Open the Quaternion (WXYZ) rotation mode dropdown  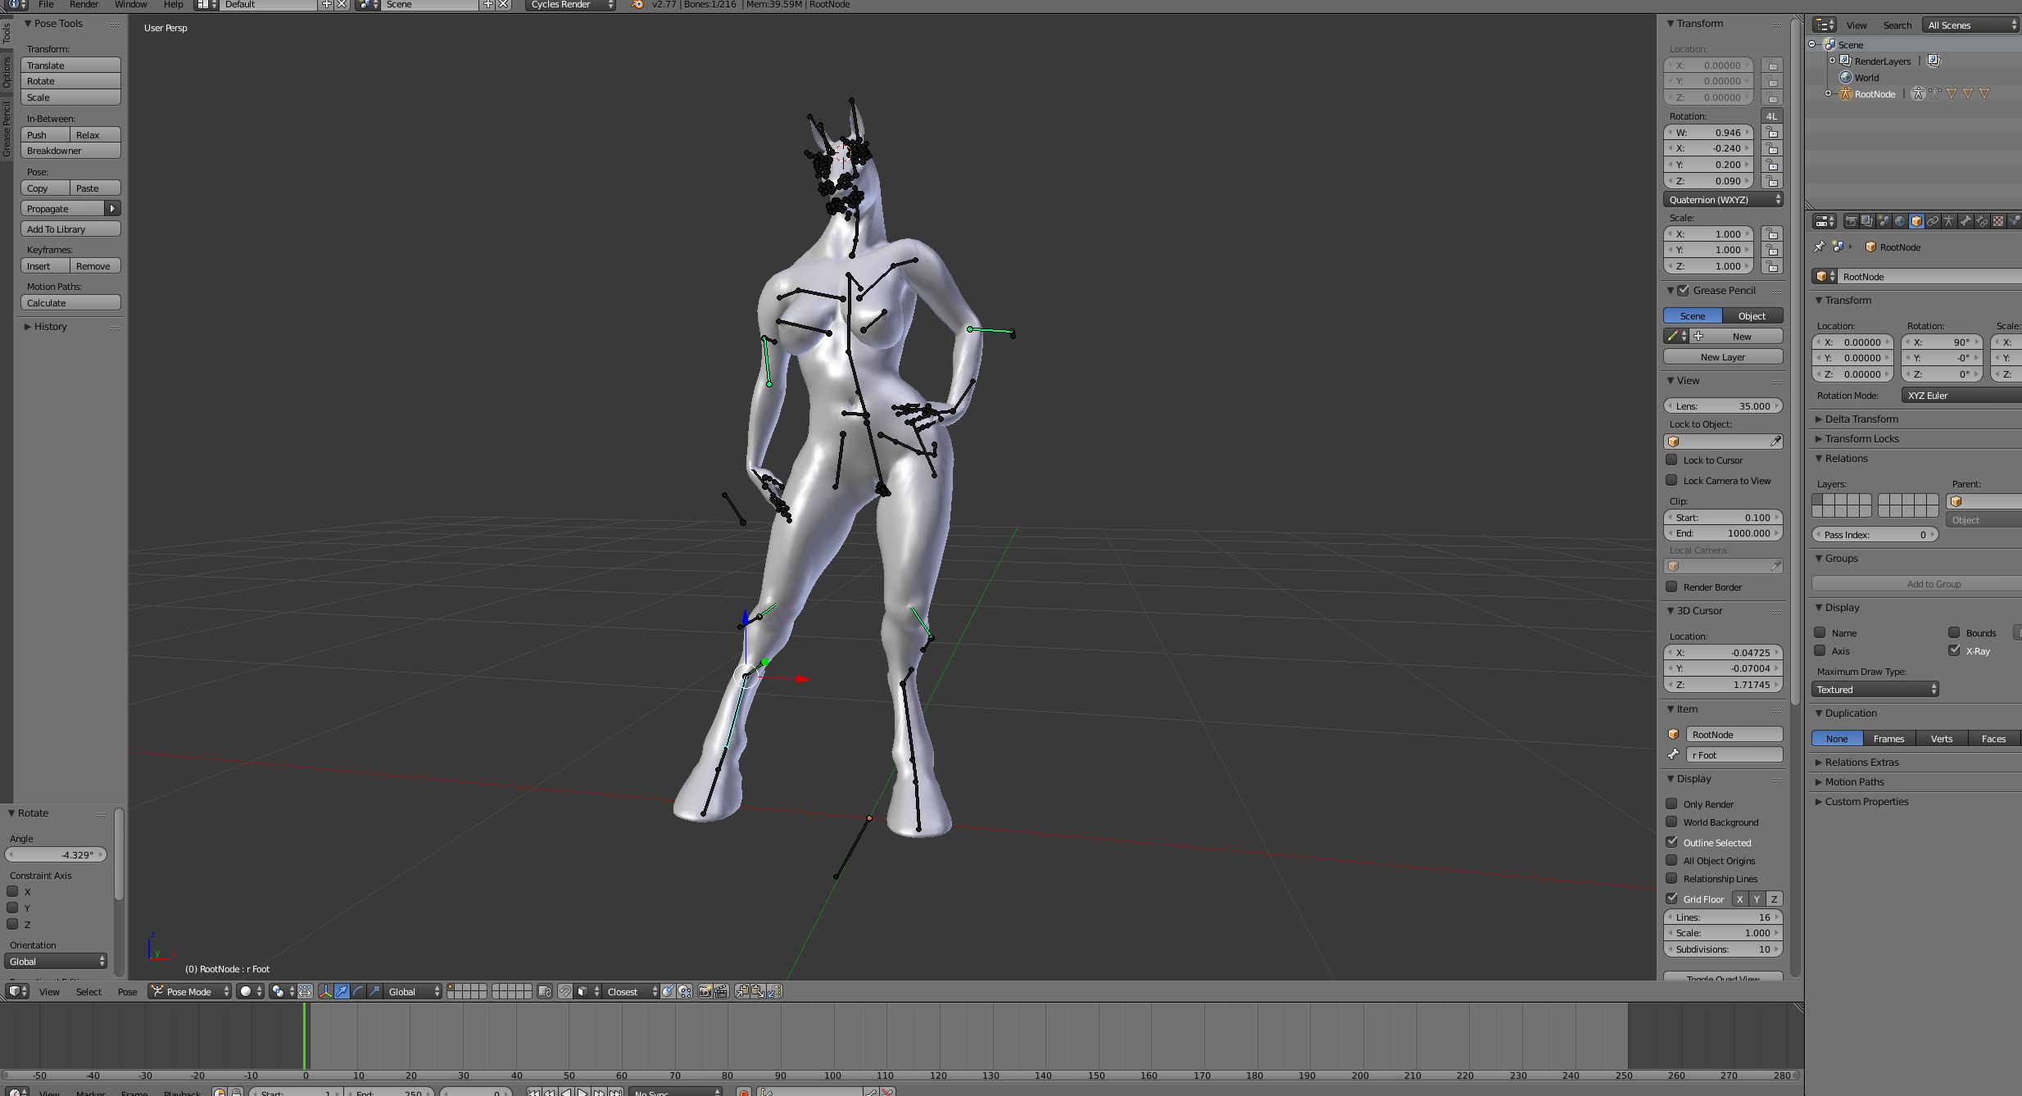(1723, 200)
